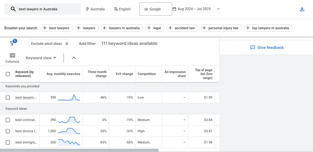Add 'lawyers in australia' suggestion
Viewport: 313px width, 152px height.
click(x=122, y=28)
